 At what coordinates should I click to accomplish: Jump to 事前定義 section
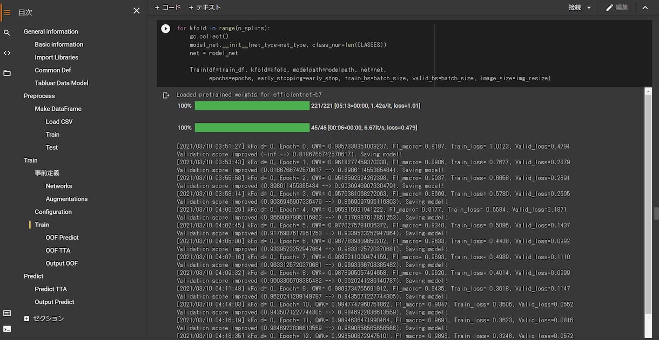(x=47, y=174)
